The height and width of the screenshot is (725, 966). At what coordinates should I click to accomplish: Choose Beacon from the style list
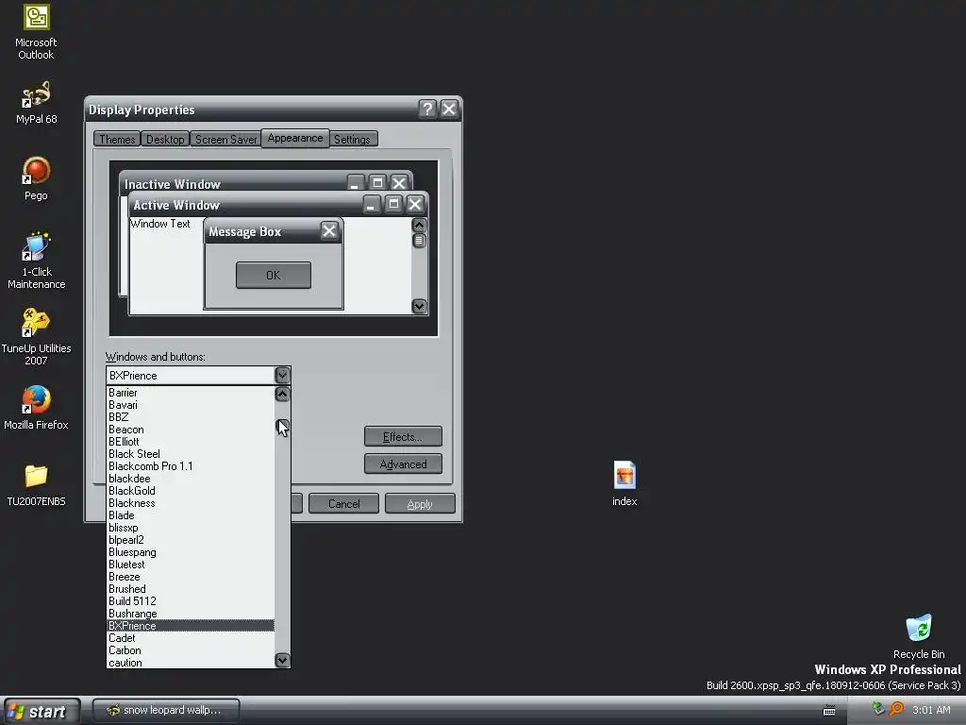coord(191,430)
